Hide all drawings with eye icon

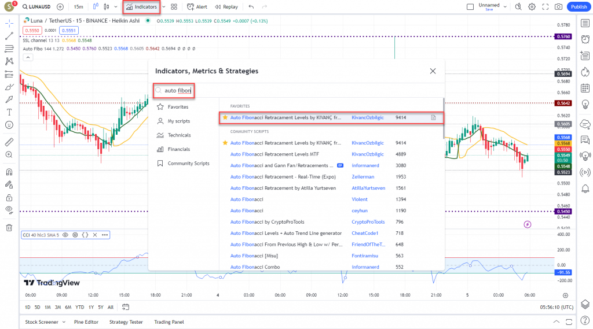9,210
